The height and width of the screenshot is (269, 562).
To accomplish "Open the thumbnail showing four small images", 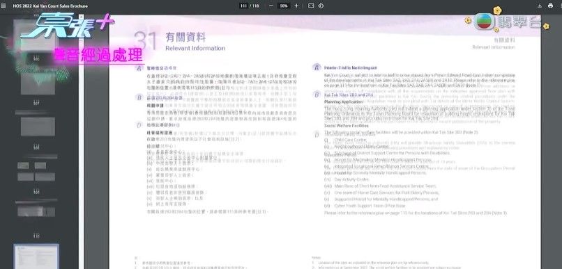I will (x=36, y=172).
